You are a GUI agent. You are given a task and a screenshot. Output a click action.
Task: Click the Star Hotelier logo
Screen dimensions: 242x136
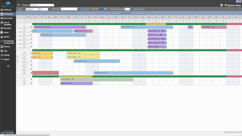coord(8,4)
